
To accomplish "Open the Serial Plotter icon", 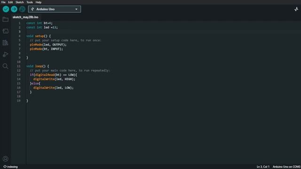I will coord(296,9).
